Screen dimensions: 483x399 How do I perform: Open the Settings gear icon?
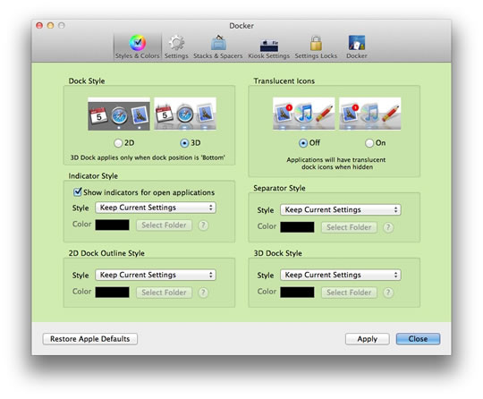176,43
